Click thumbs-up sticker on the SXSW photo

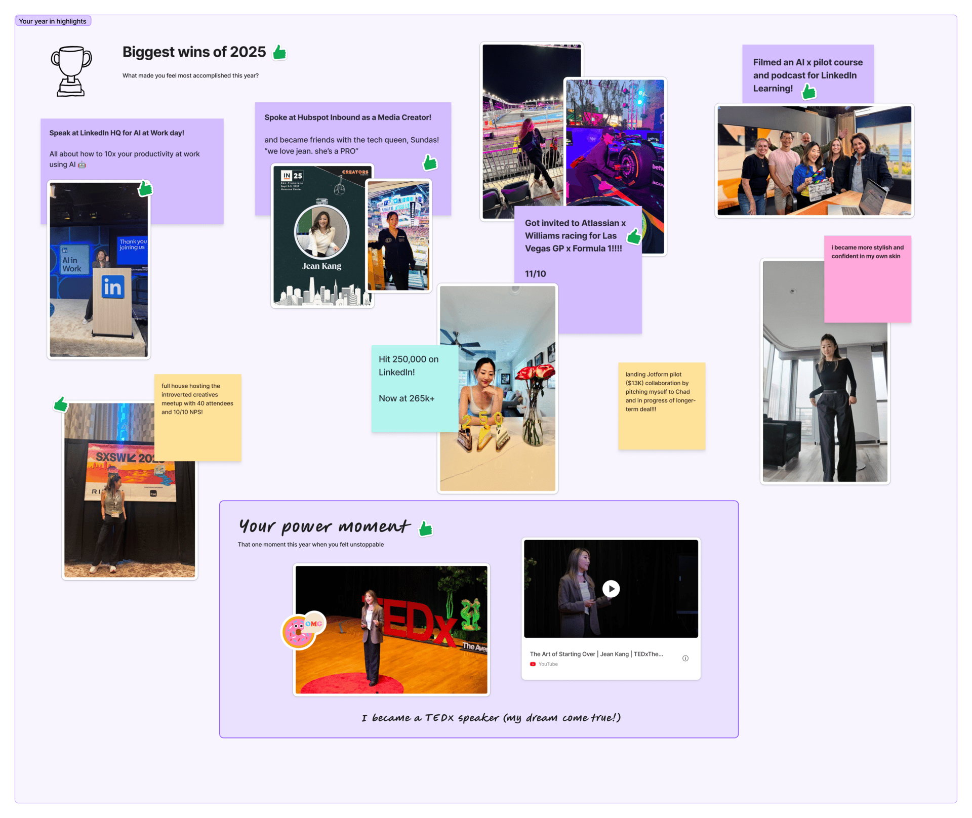tap(61, 404)
